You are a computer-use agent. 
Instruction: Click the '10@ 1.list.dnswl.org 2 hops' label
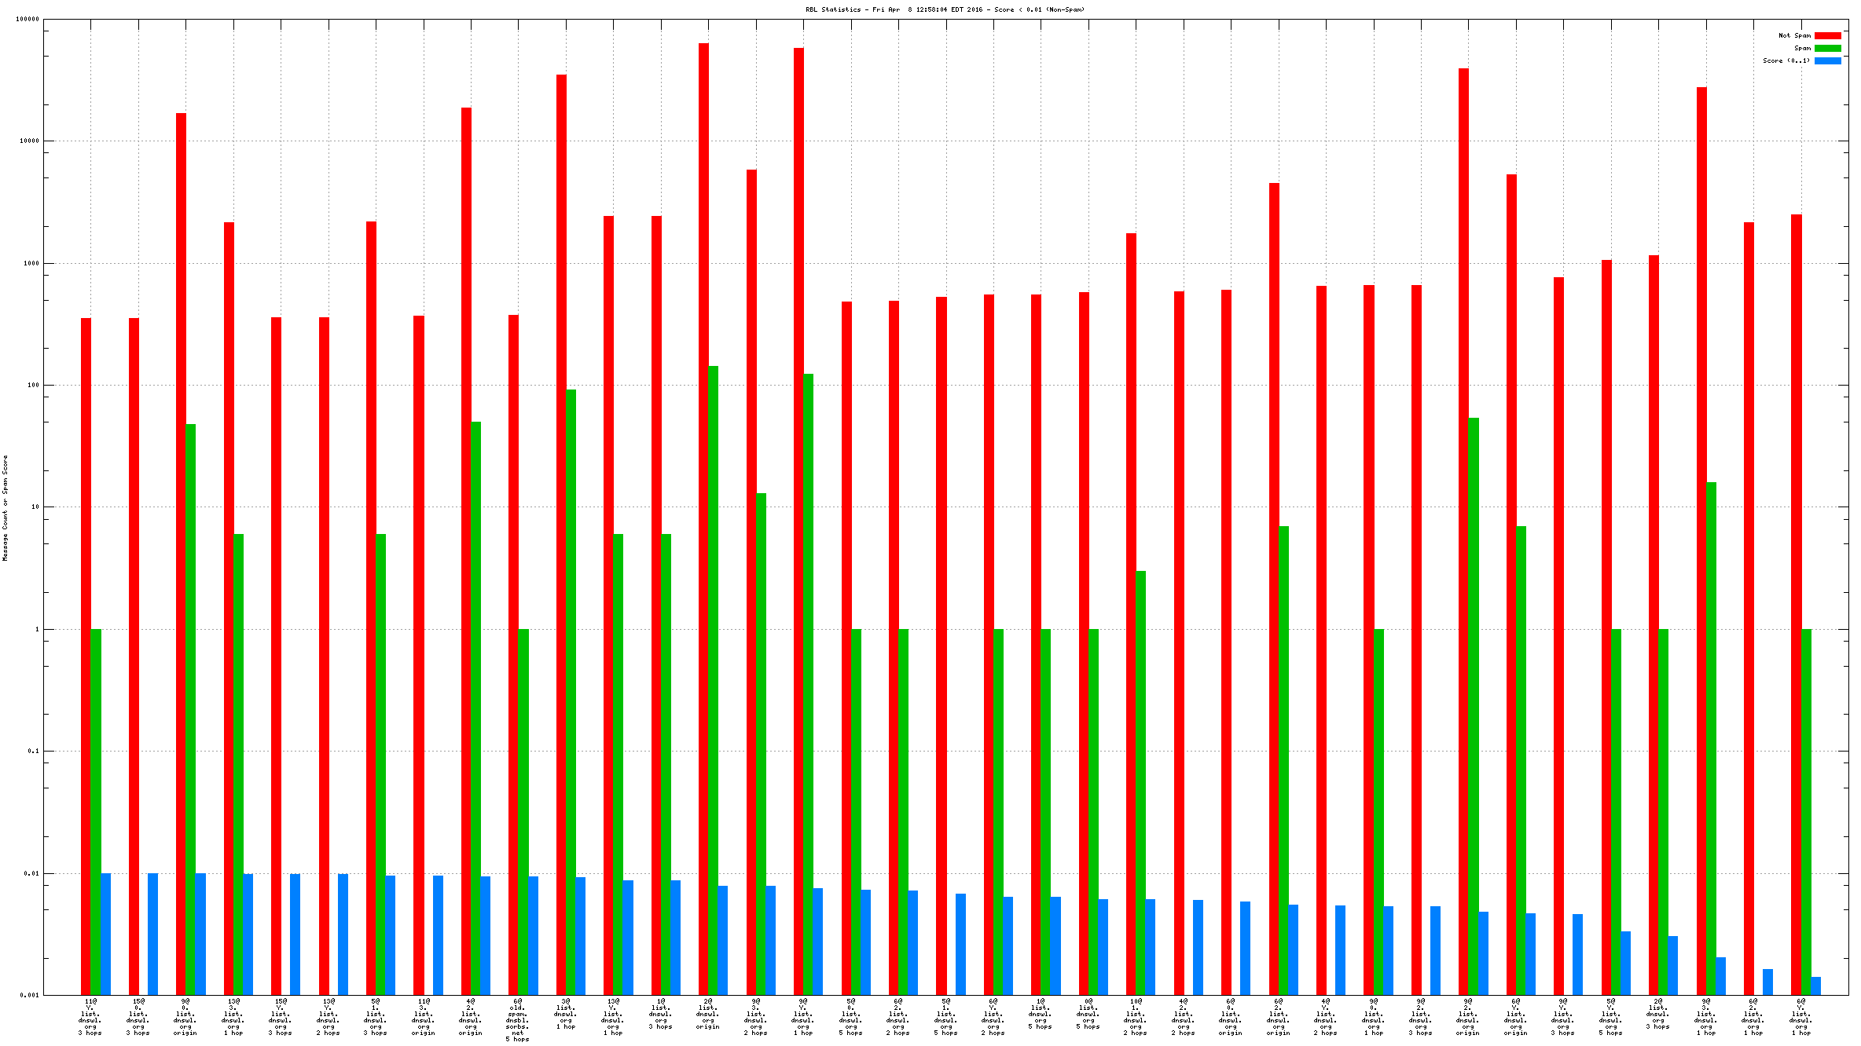[x=1136, y=1017]
